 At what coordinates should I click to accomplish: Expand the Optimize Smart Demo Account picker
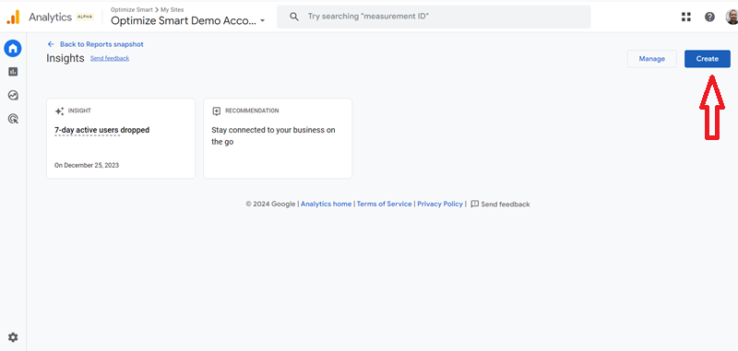pyautogui.click(x=188, y=20)
